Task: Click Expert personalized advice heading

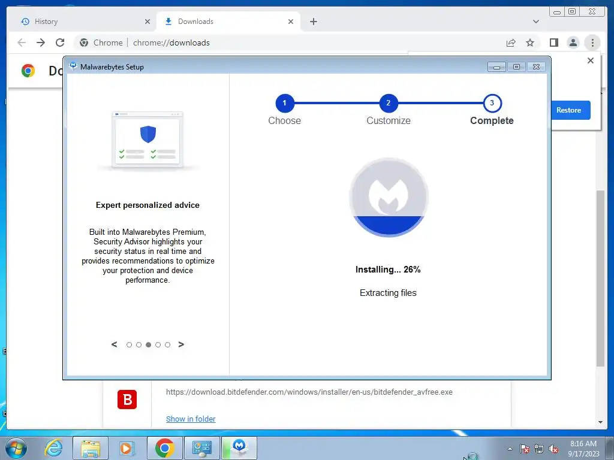Action: [x=148, y=205]
